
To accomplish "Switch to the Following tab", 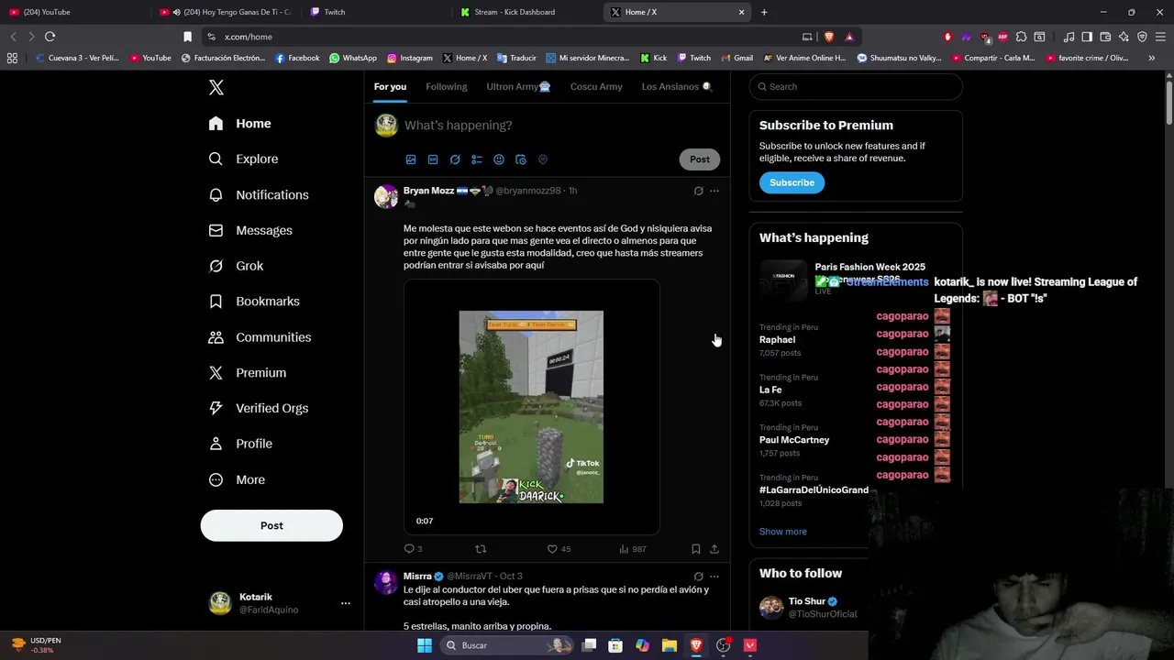I will tap(447, 86).
